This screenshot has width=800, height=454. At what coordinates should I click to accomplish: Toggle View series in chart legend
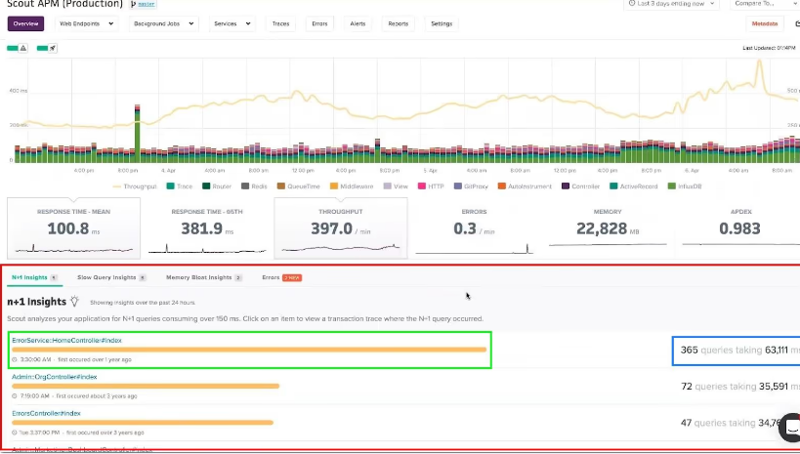[x=396, y=186]
